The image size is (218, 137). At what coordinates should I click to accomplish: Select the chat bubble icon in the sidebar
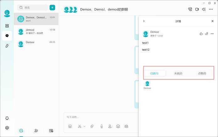coord(7,36)
